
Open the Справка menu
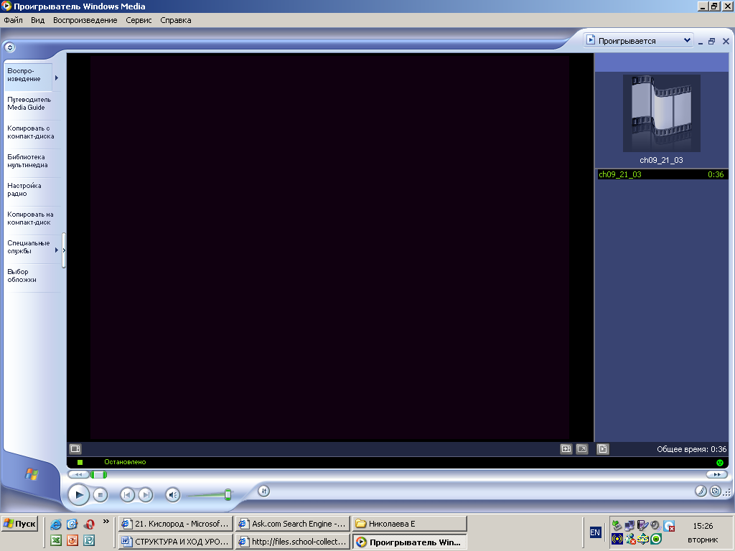pyautogui.click(x=176, y=20)
